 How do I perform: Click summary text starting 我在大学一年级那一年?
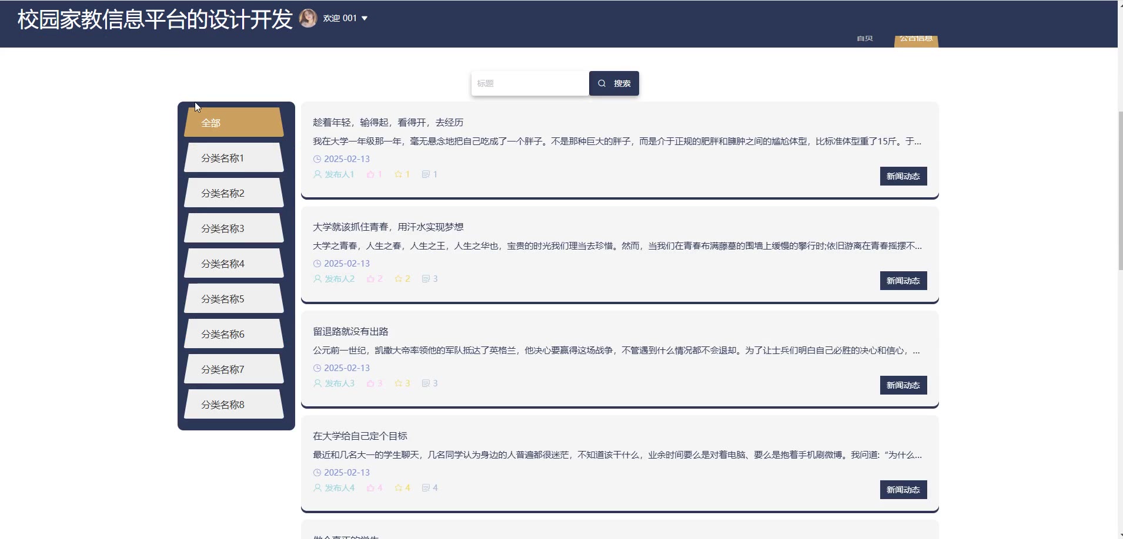pos(617,141)
